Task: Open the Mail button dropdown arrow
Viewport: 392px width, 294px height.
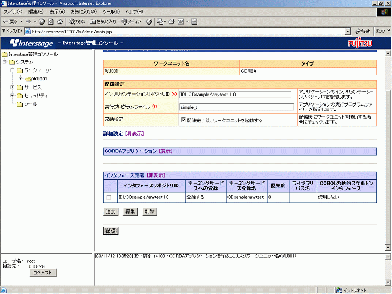Action: coord(165,22)
